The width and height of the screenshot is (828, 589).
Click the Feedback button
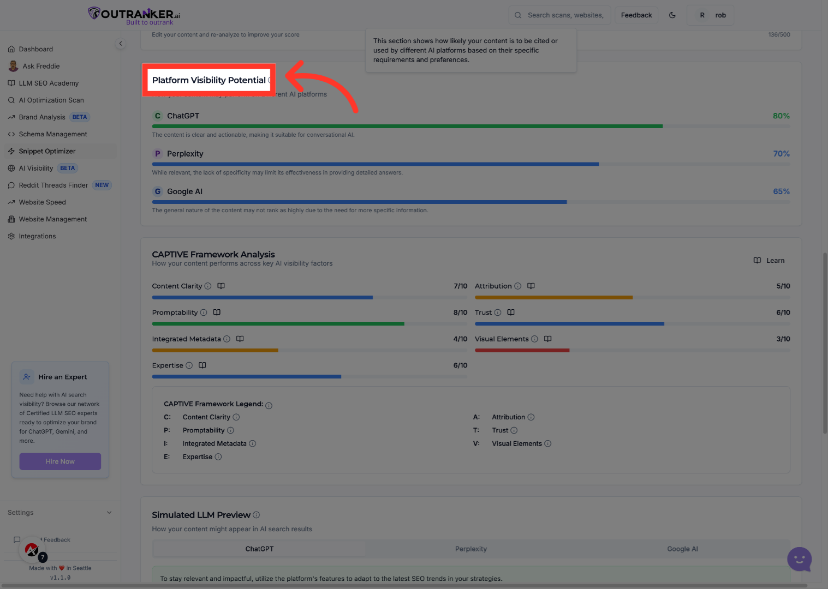[x=636, y=15]
